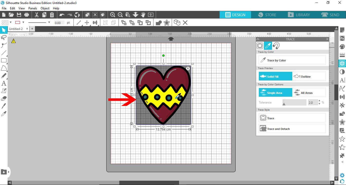Undo the last action

click(x=62, y=15)
